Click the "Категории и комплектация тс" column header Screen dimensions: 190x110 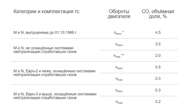(46, 12)
